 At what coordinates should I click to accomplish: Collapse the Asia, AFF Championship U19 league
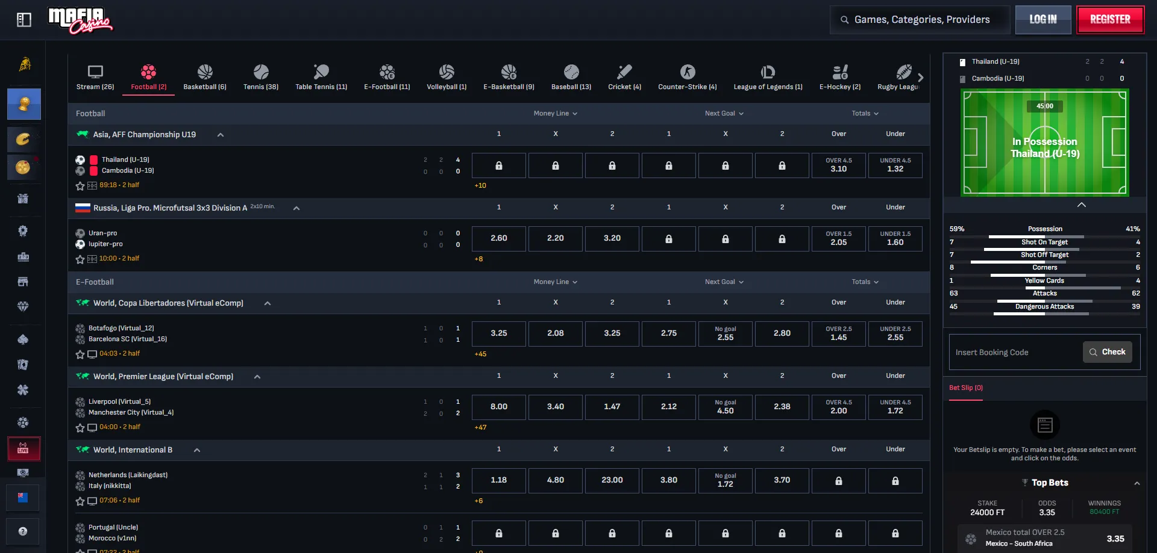click(221, 135)
